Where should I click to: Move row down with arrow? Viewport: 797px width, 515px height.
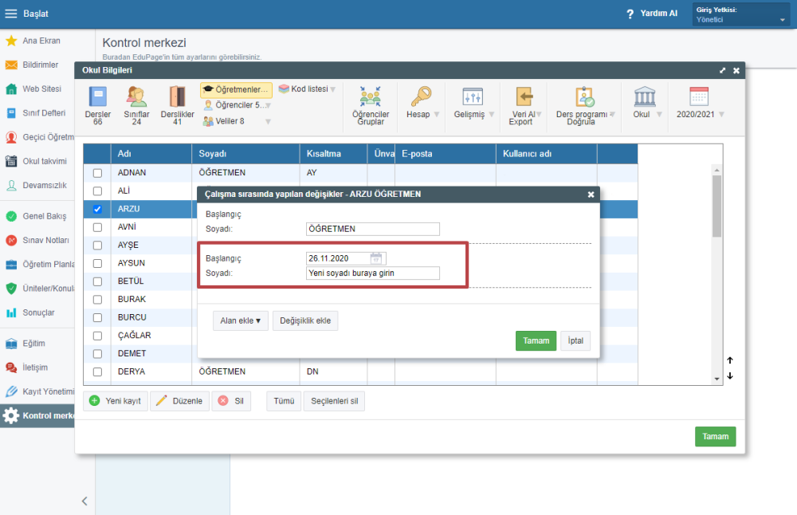coord(730,375)
